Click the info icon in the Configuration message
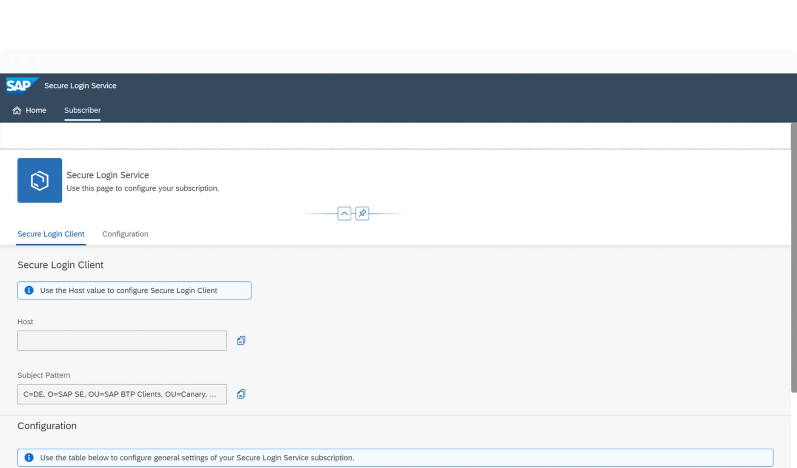 click(x=29, y=458)
